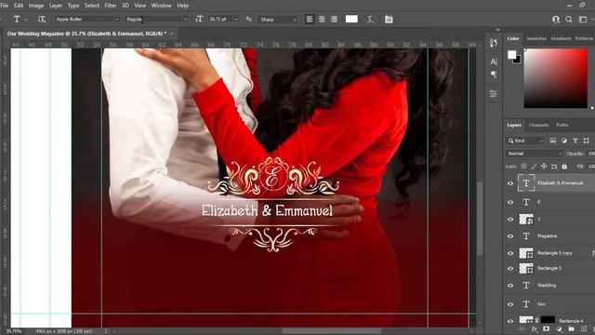Filter layers by pixel layers
Viewport: 595px width, 335px height.
[553, 141]
